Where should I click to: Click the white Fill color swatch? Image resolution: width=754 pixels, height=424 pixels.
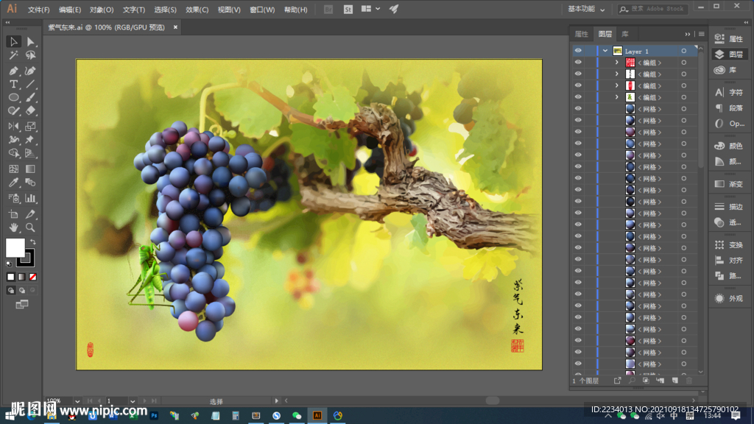[x=15, y=247]
